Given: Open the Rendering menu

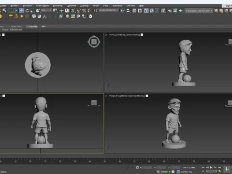Looking at the screenshot, I should coord(58,6).
